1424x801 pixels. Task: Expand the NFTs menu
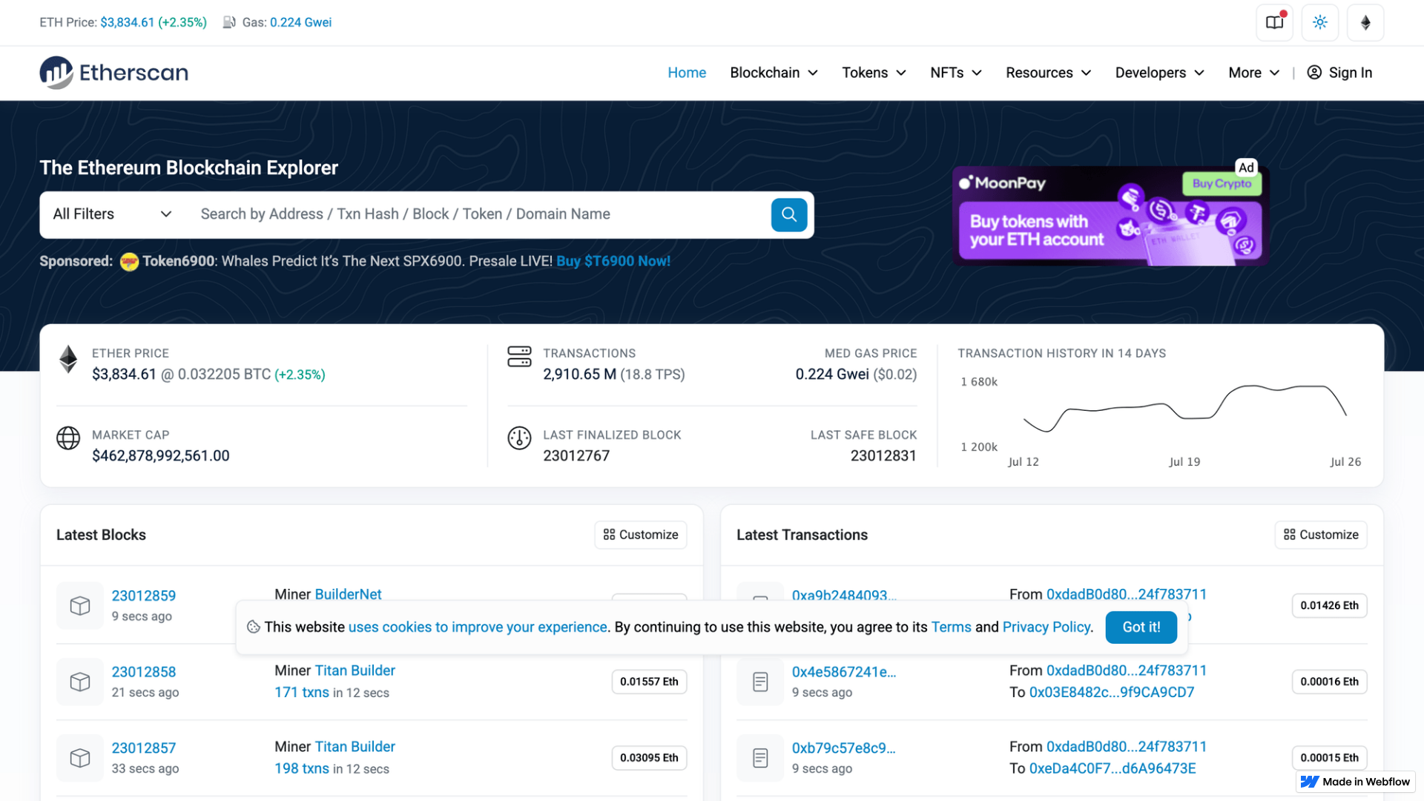956,73
